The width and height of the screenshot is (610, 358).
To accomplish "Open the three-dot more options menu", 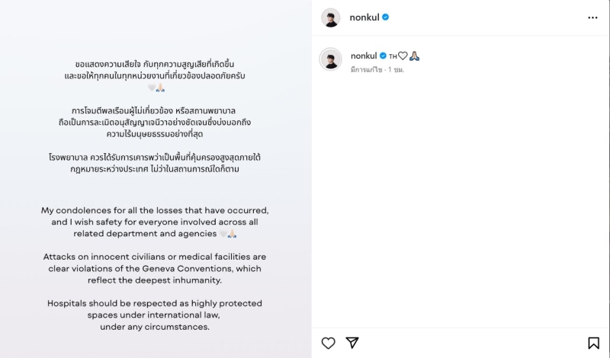I will [592, 18].
